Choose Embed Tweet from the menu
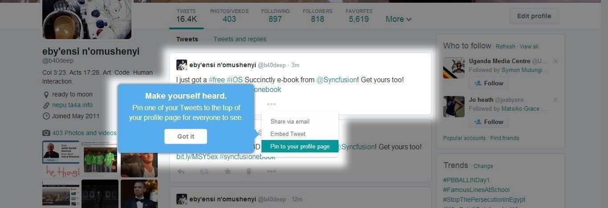The height and width of the screenshot is (208, 608). [x=288, y=134]
